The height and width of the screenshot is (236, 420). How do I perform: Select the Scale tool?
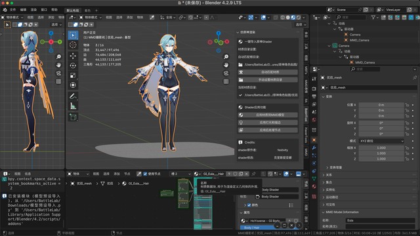point(73,75)
